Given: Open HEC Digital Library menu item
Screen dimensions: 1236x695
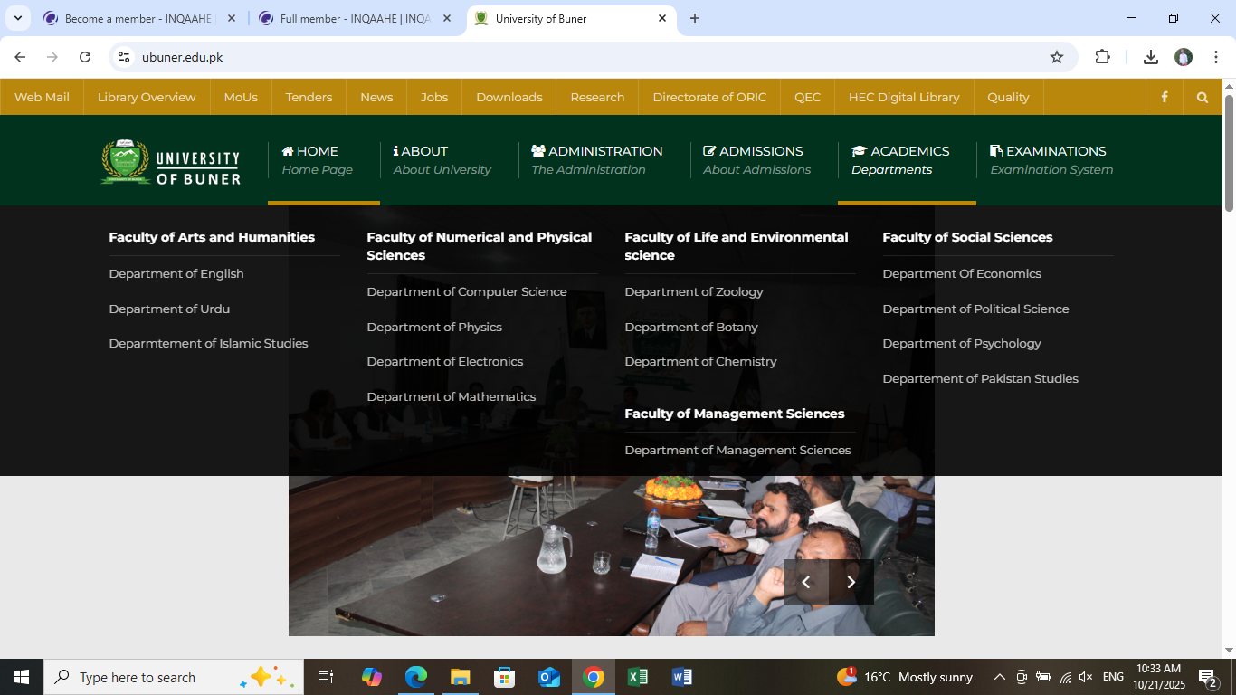Looking at the screenshot, I should point(903,98).
